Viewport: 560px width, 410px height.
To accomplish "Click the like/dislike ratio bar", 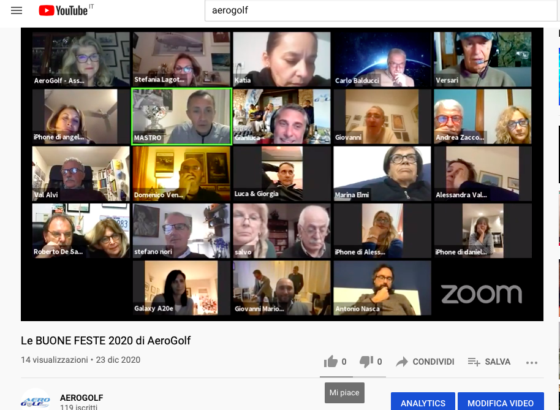I will pyautogui.click(x=353, y=377).
